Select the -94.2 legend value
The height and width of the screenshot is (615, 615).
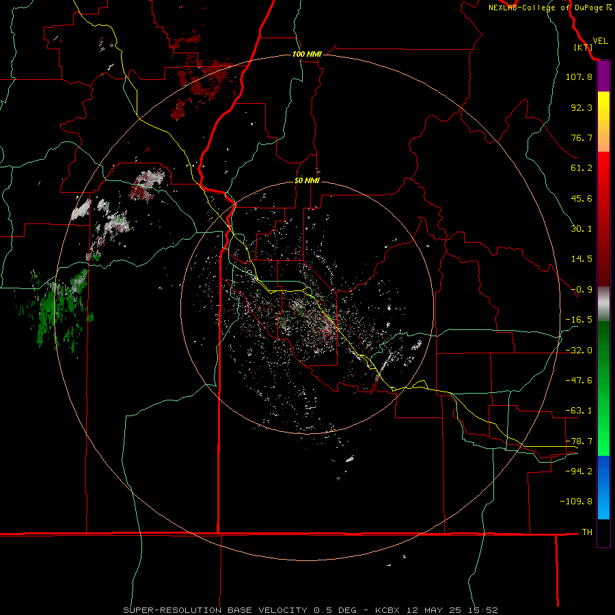coord(579,471)
